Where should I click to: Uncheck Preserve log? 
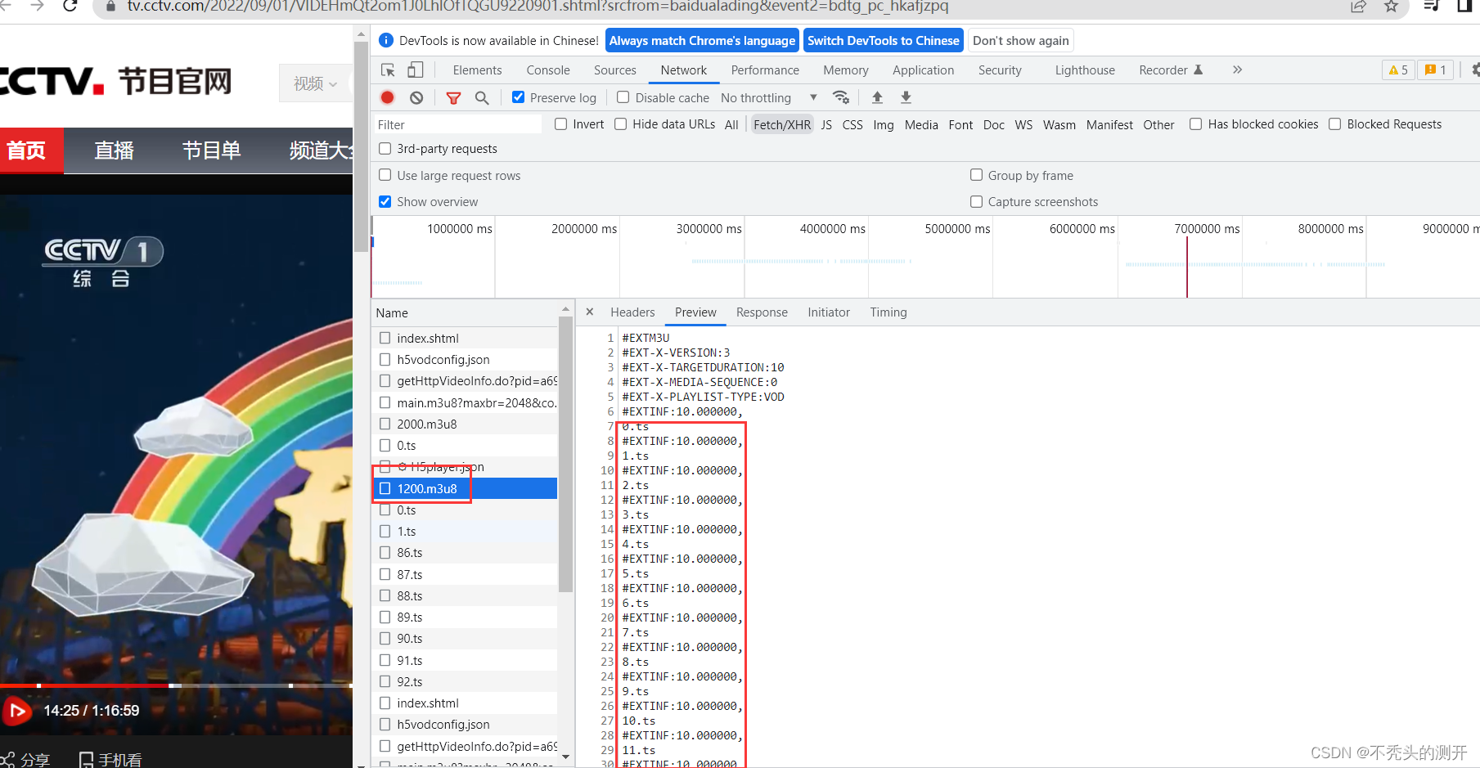[x=518, y=97]
